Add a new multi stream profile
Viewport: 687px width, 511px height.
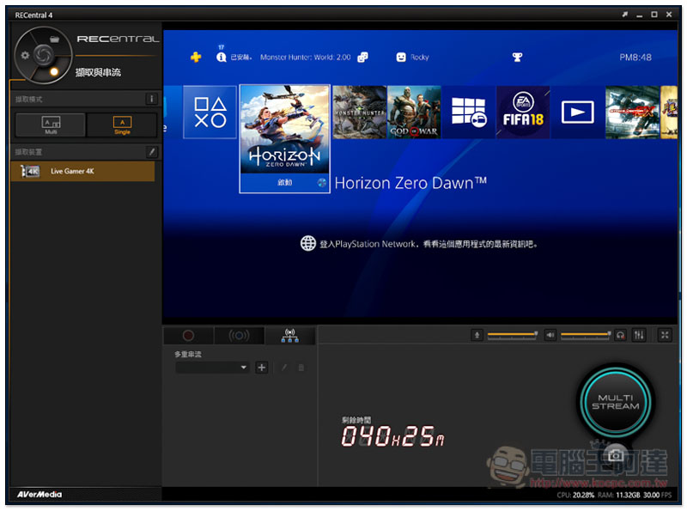click(262, 368)
